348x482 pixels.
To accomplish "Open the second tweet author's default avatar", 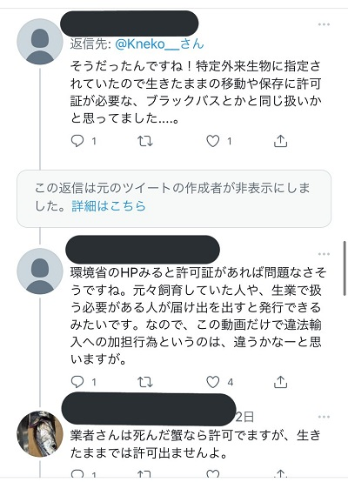I will coord(40,271).
